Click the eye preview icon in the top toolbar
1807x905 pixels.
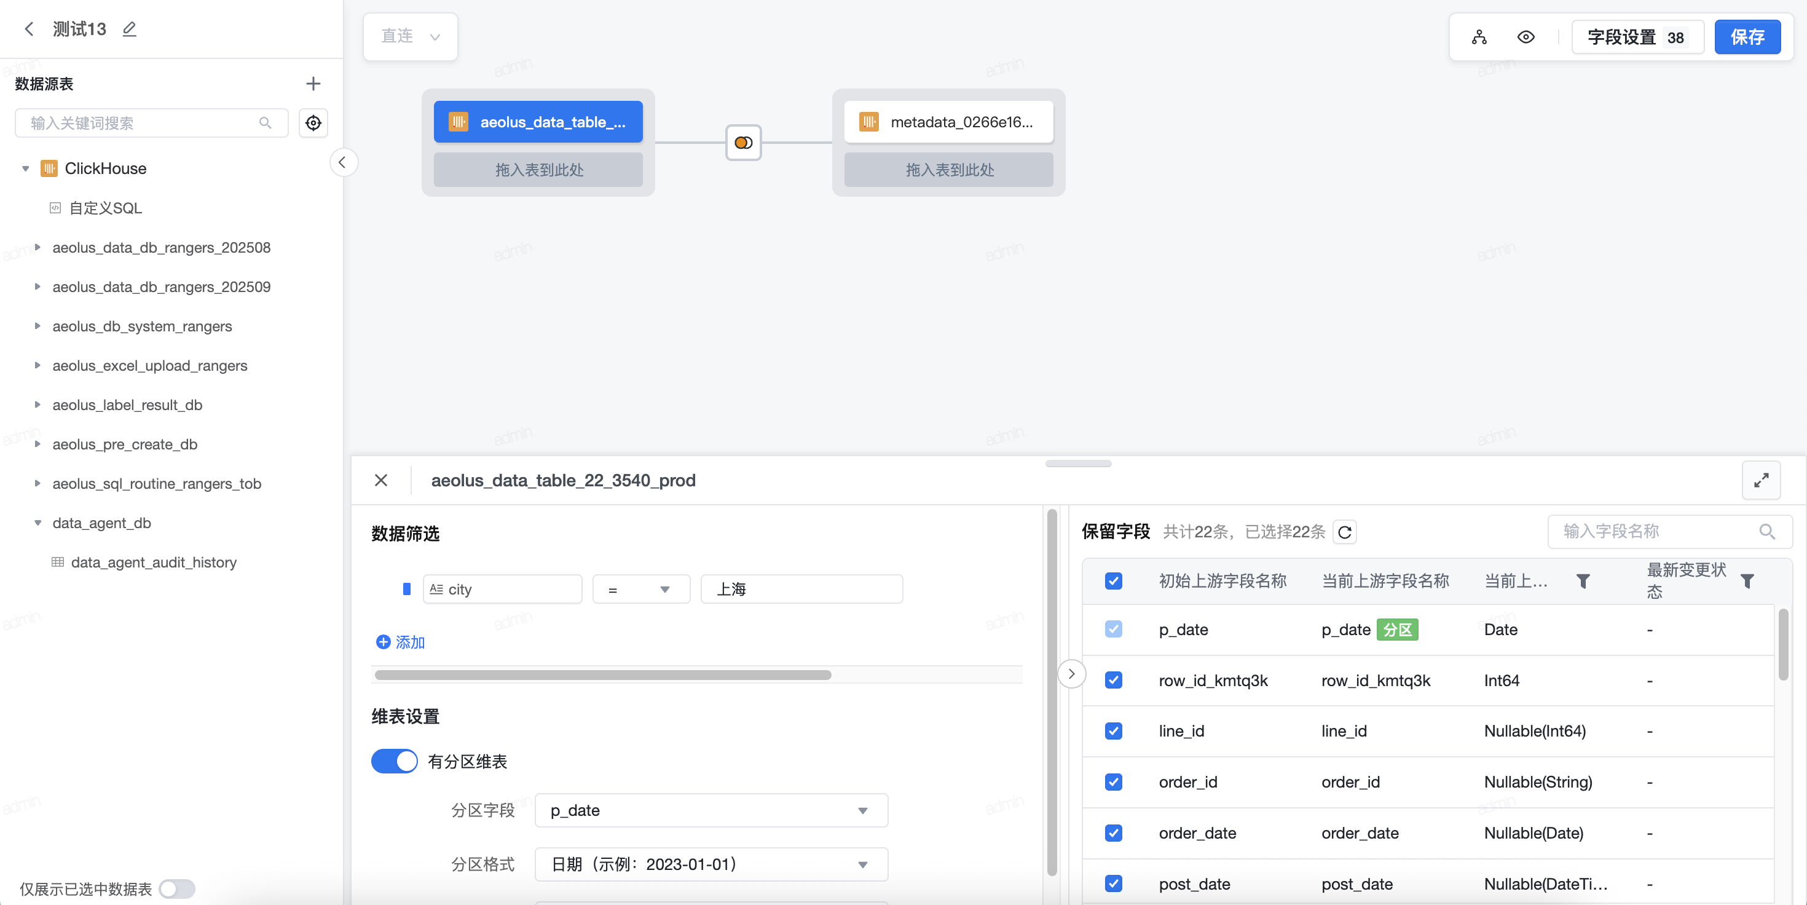pos(1525,37)
